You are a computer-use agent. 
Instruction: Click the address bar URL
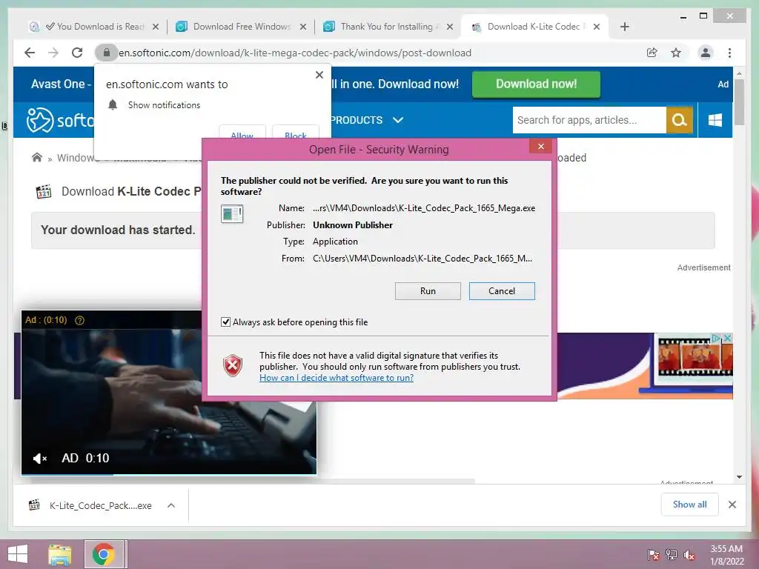coord(295,53)
